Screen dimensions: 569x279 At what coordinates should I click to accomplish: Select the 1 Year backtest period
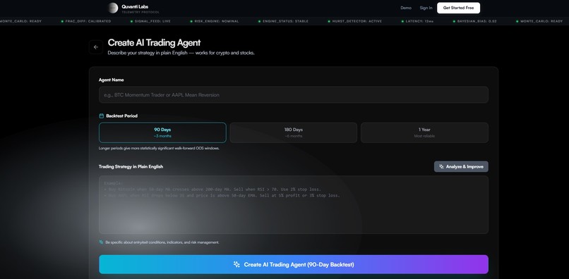424,132
